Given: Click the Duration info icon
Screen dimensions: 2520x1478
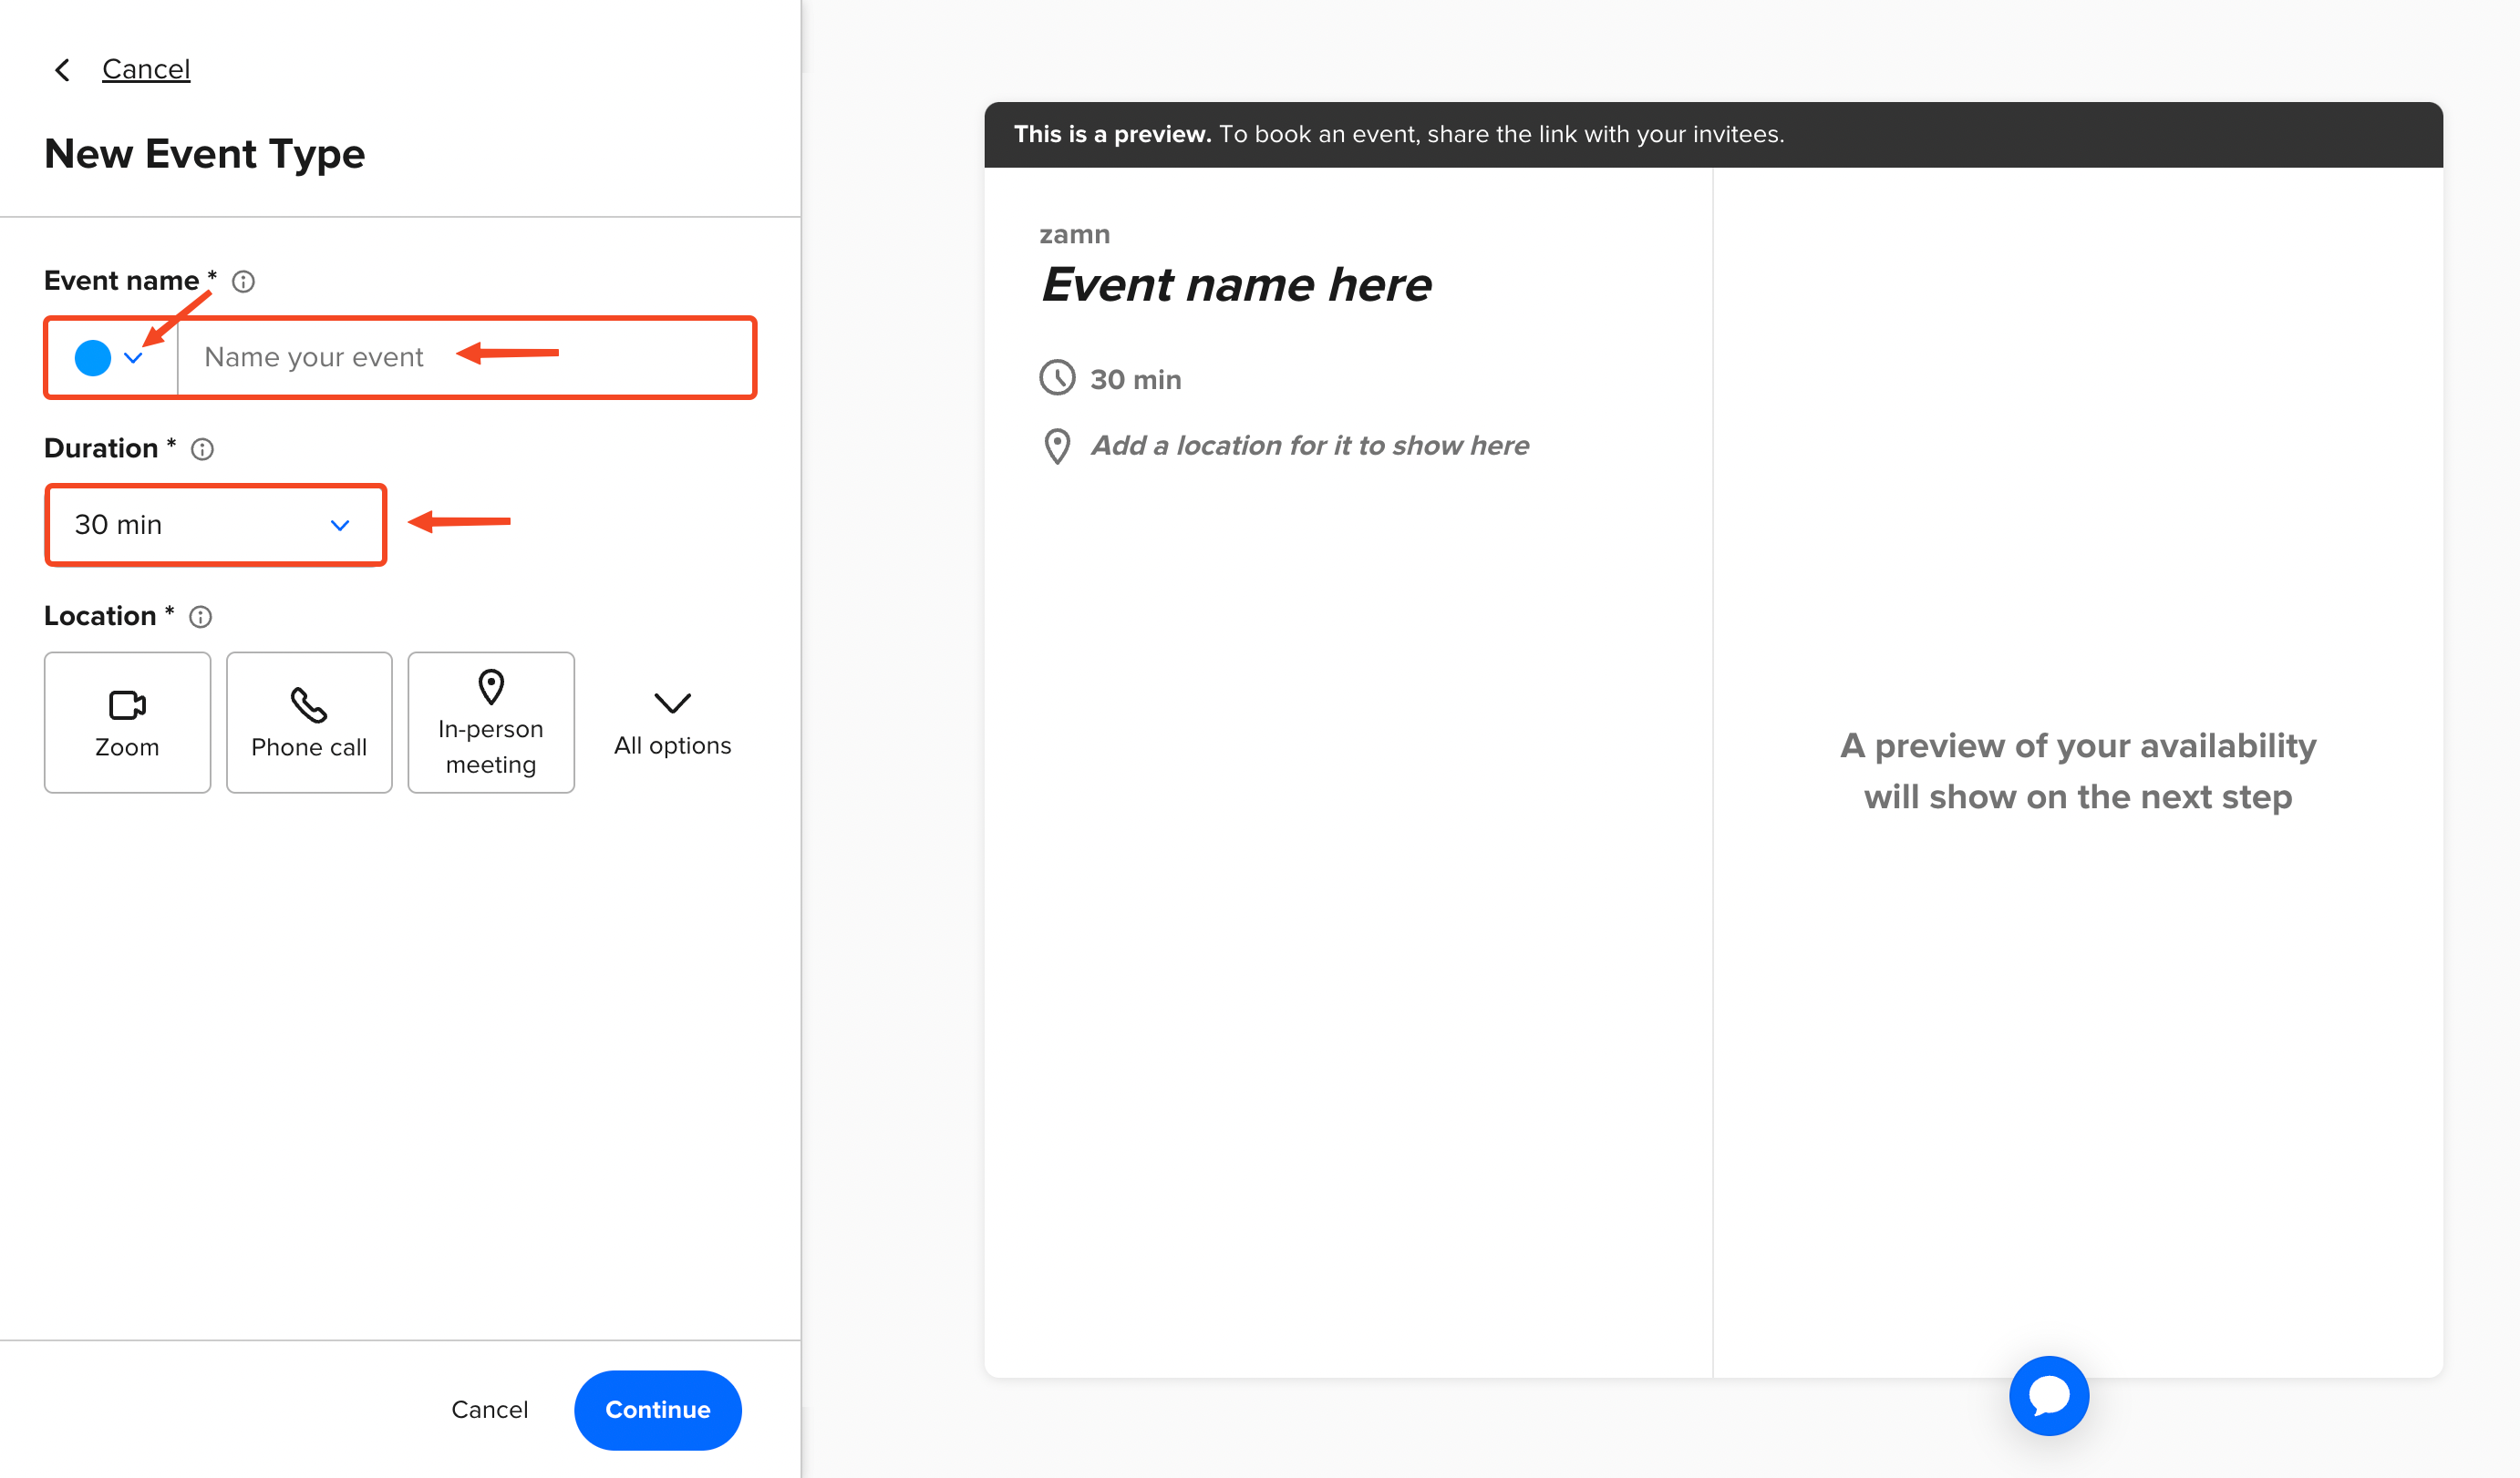Looking at the screenshot, I should pyautogui.click(x=202, y=450).
